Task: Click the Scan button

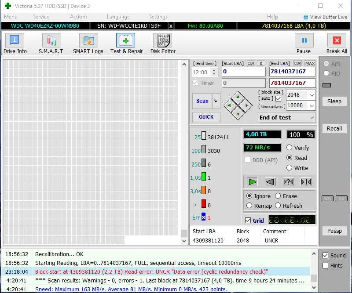Action: [x=202, y=101]
